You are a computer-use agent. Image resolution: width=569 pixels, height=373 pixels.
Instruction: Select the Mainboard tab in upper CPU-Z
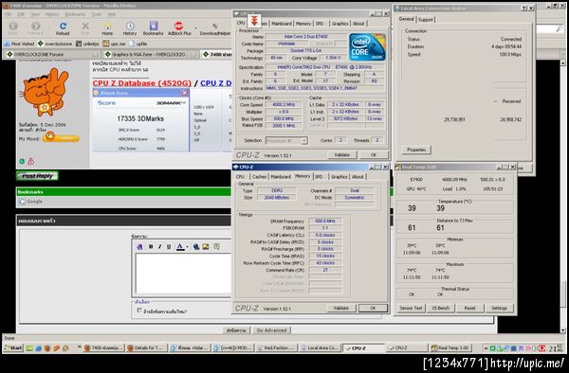(282, 23)
